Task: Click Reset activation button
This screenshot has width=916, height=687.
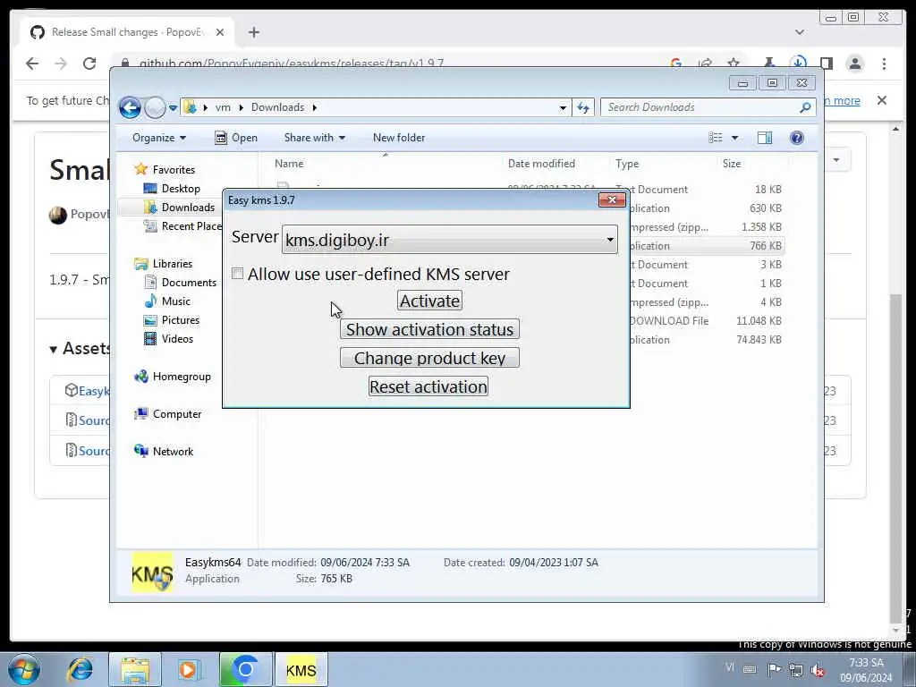Action: coord(428,386)
